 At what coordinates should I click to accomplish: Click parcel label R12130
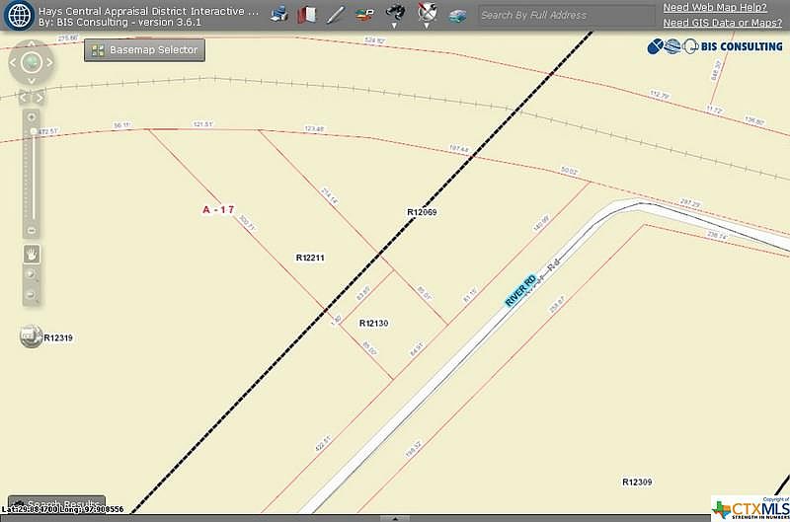tap(373, 324)
